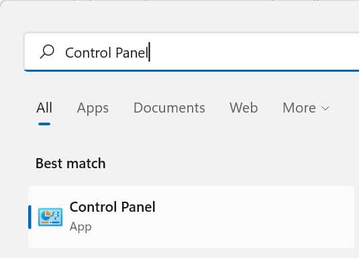Click the blue line under search box
Image resolution: width=359 pixels, height=258 pixels.
[192, 70]
